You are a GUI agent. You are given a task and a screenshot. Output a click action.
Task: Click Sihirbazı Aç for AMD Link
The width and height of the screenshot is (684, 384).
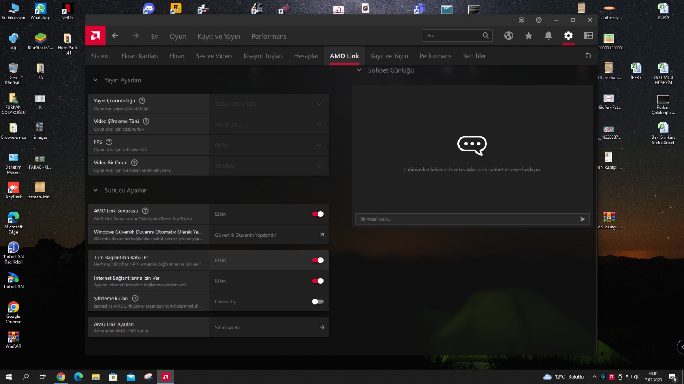tap(269, 327)
